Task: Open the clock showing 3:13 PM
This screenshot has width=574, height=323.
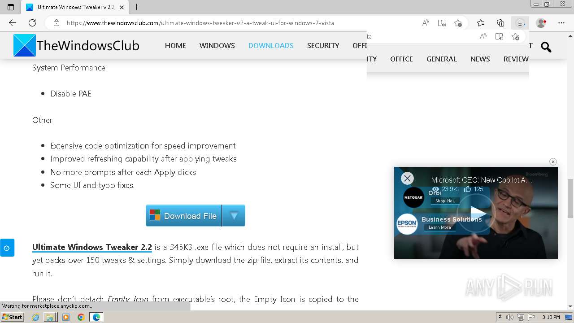Action: tap(551, 317)
